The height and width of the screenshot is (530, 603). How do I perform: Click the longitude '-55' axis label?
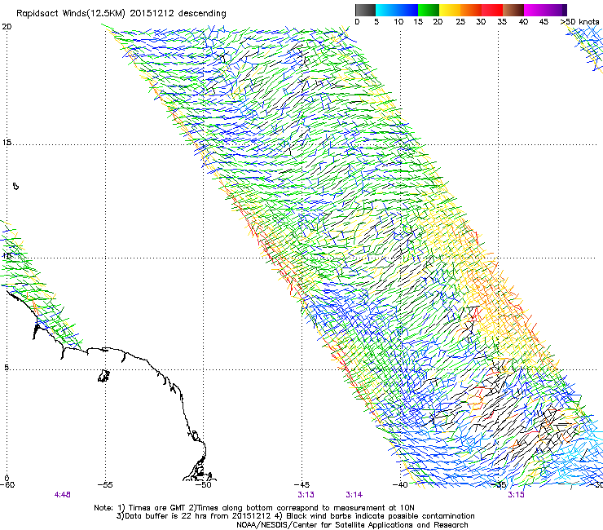coord(105,484)
